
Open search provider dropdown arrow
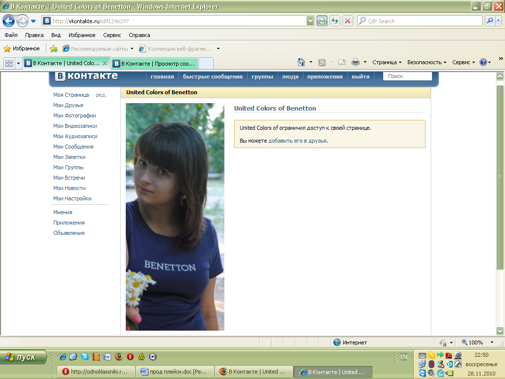pos(499,21)
